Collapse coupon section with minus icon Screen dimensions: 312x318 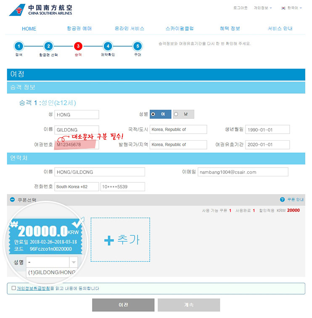pos(13,200)
